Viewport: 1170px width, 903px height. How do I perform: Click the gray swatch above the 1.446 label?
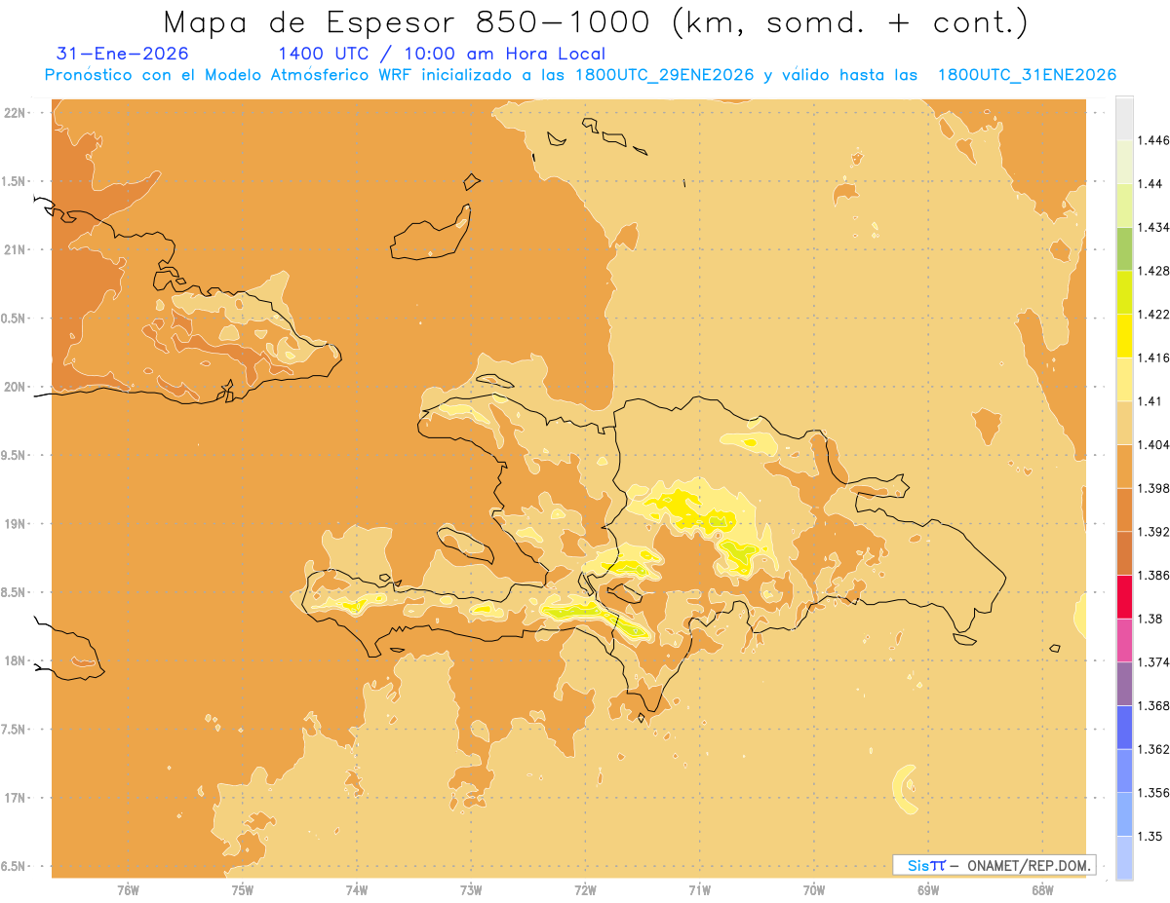(1124, 118)
